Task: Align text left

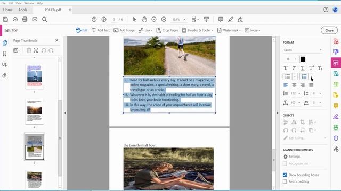Action: coord(286,85)
